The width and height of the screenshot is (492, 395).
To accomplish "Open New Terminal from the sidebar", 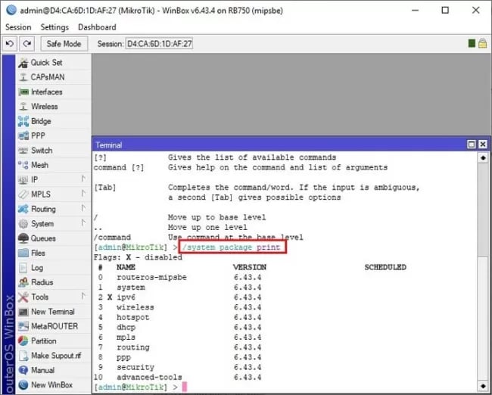I will (x=53, y=312).
